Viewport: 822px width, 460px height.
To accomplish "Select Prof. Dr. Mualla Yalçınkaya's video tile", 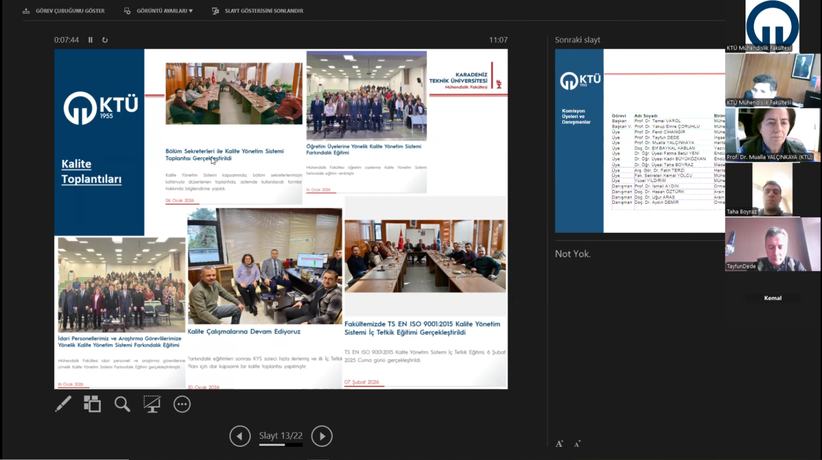I will point(772,135).
